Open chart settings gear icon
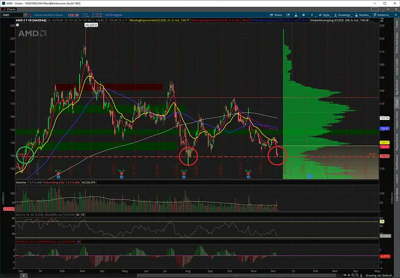 pyautogui.click(x=304, y=15)
